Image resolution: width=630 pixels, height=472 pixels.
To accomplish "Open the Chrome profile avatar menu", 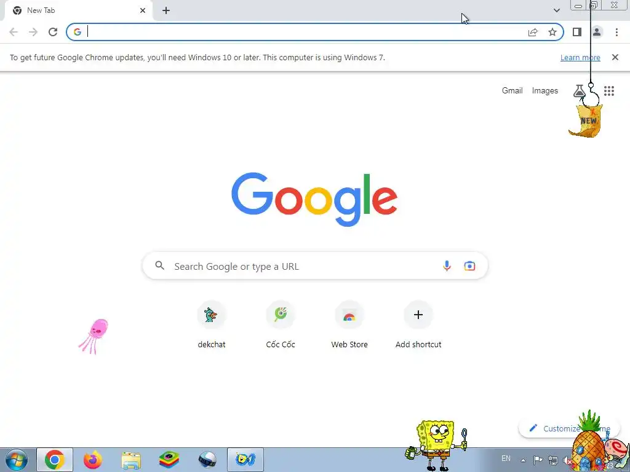I will pos(597,32).
